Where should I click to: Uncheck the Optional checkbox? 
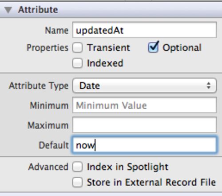153,47
